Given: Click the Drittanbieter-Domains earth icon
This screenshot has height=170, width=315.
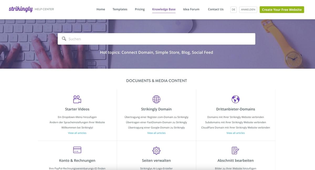Looking at the screenshot, I should (236, 99).
